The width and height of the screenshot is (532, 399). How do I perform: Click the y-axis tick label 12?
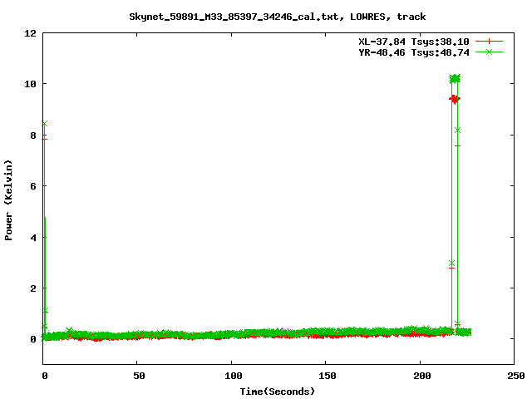click(30, 33)
